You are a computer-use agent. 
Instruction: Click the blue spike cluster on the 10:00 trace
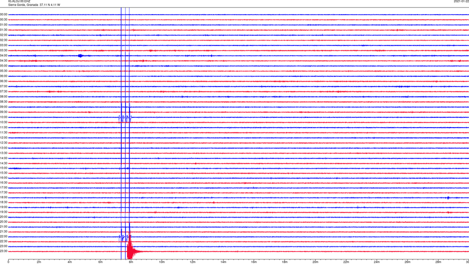125,118
